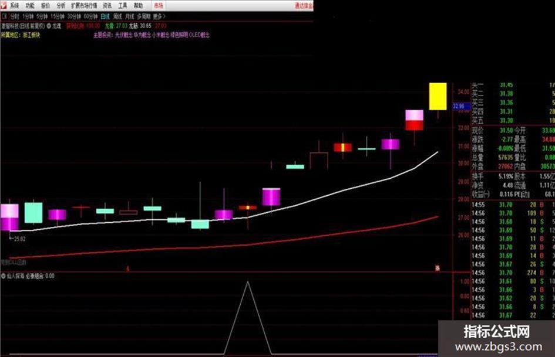Open the OLED概念 theme link
Screen dimensions: 555x357
(x=199, y=35)
